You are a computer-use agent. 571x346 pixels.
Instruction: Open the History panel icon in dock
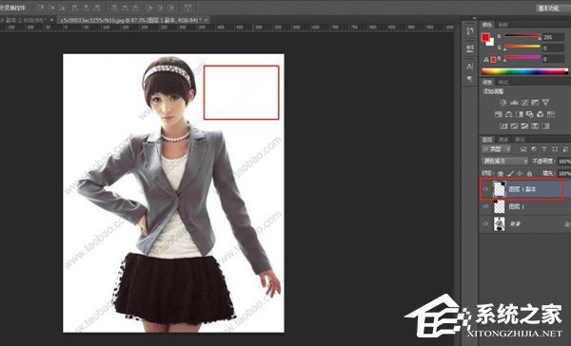point(469,31)
